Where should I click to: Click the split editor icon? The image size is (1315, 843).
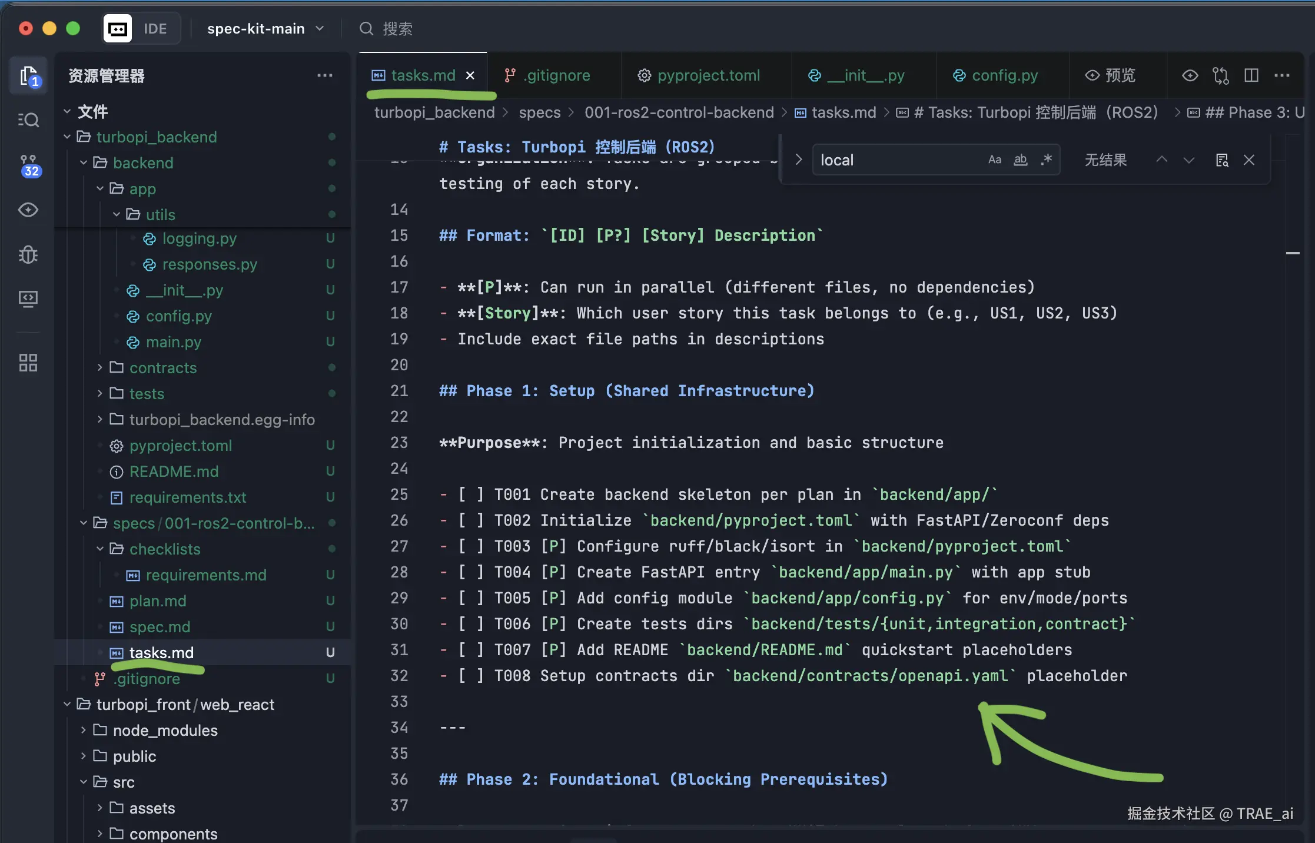pos(1251,75)
